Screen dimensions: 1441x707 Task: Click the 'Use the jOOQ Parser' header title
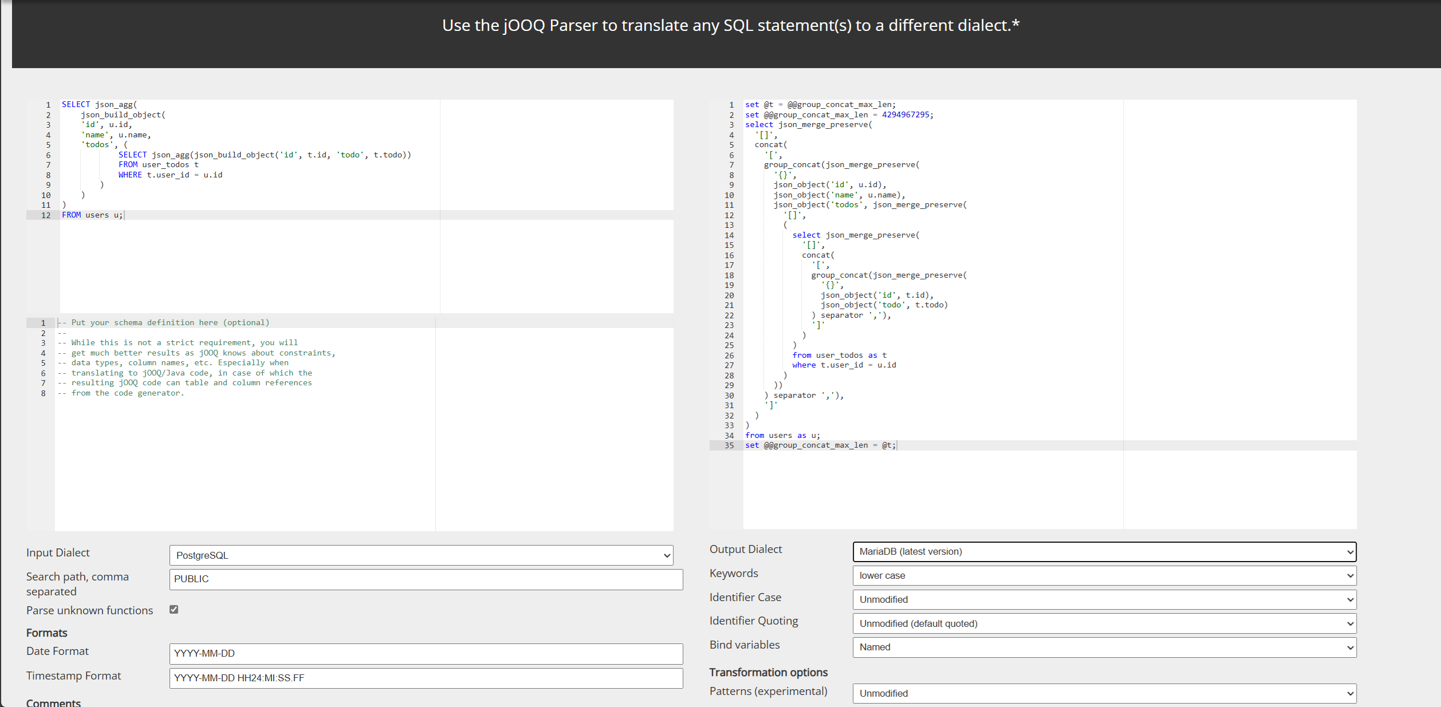pyautogui.click(x=731, y=25)
